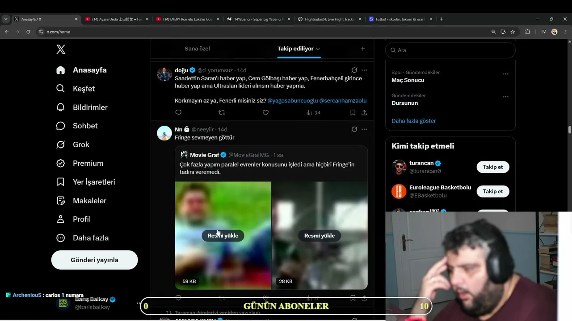572x321 pixels.
Task: Reload the current page
Action: point(28,32)
